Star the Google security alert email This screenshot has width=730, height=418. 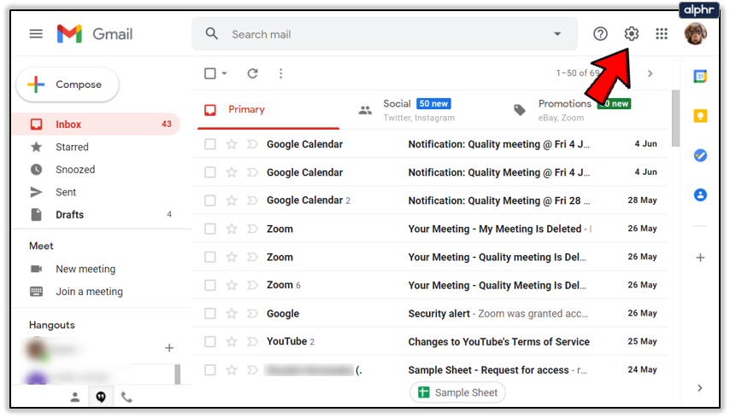tap(232, 314)
